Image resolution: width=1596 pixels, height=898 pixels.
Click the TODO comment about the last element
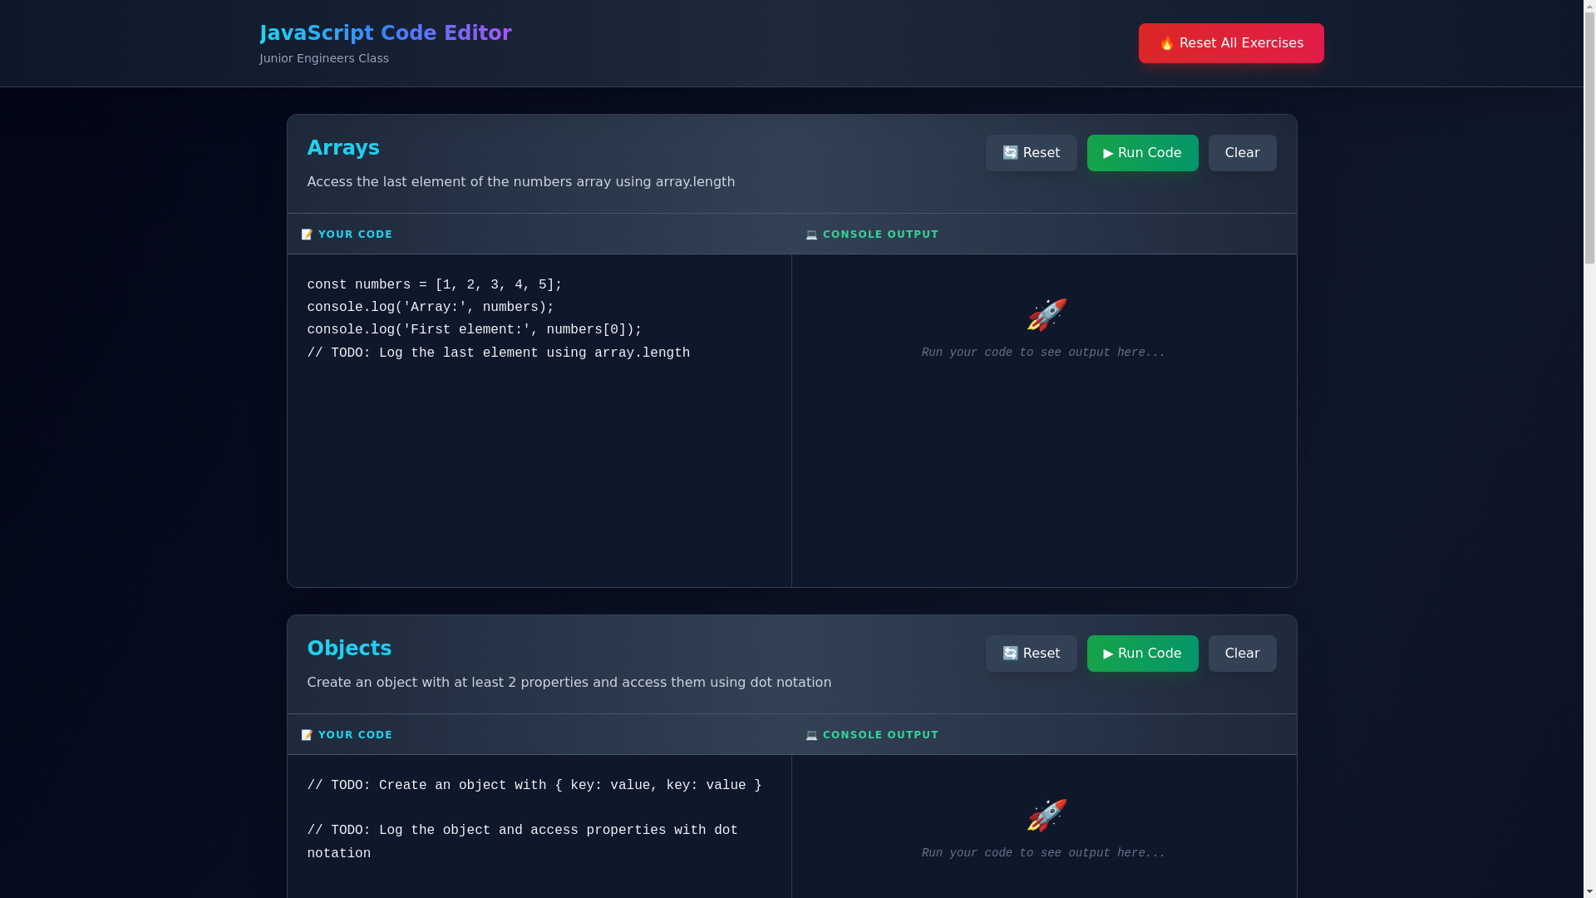pyautogui.click(x=499, y=353)
